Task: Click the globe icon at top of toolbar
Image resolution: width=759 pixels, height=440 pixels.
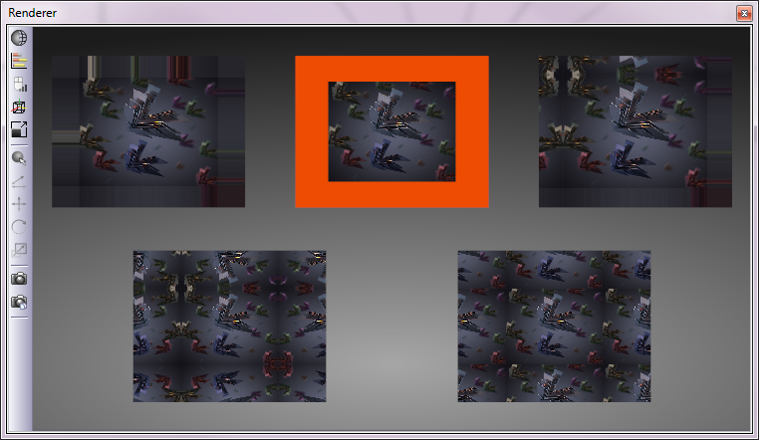Action: click(19, 38)
